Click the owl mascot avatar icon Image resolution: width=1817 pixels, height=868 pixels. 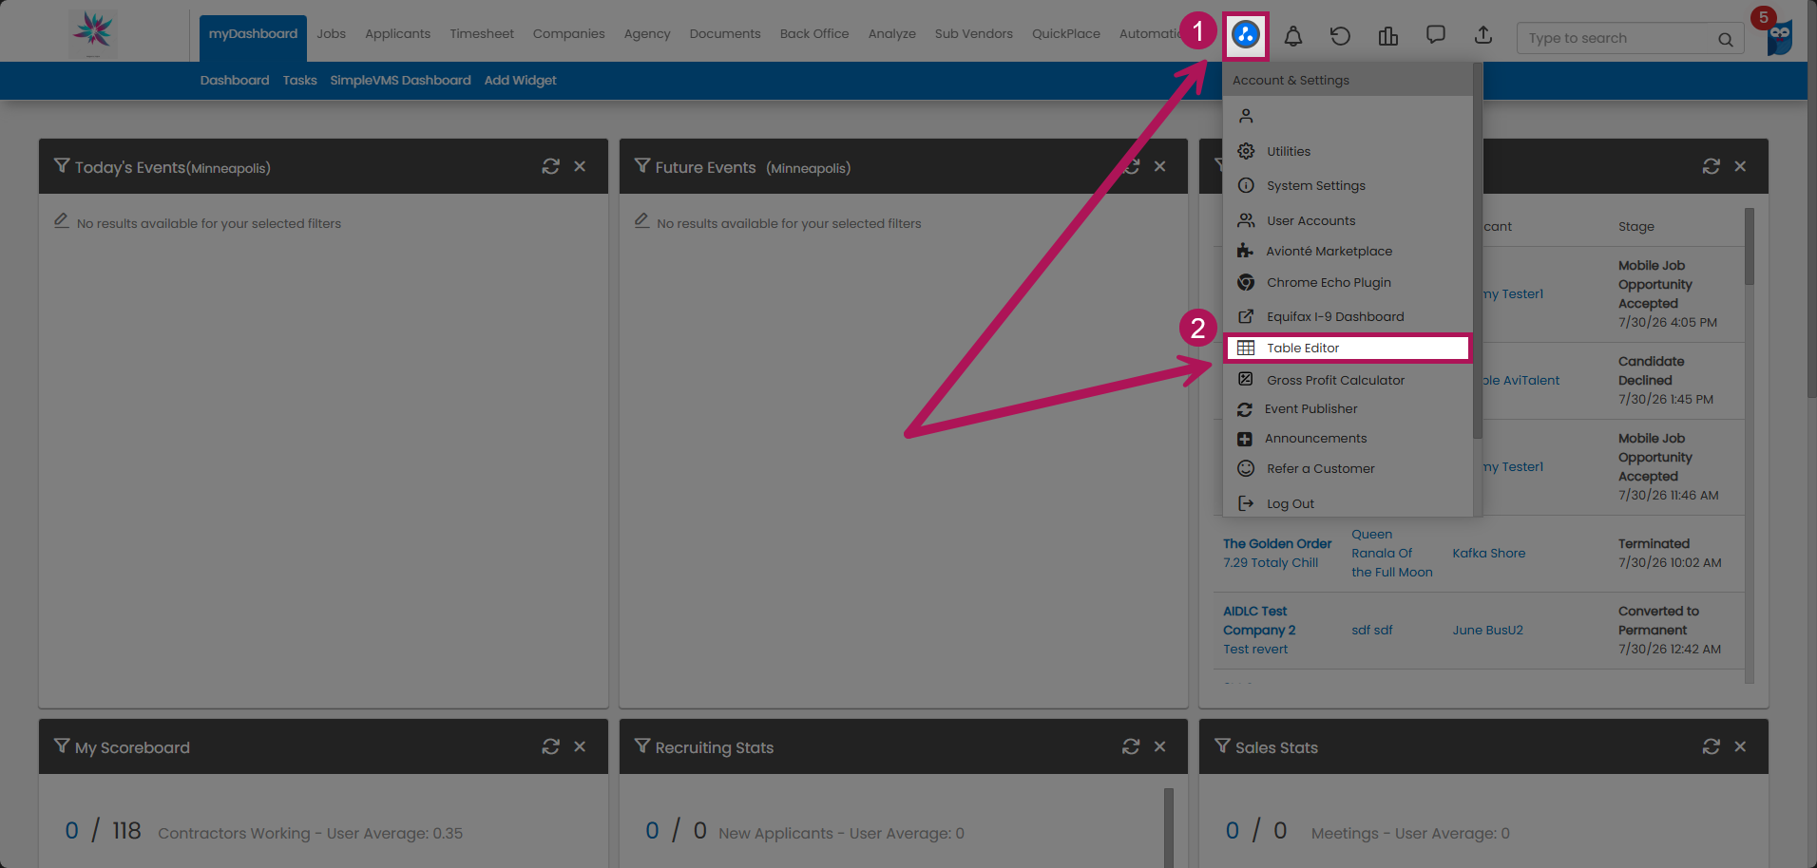pyautogui.click(x=1779, y=38)
